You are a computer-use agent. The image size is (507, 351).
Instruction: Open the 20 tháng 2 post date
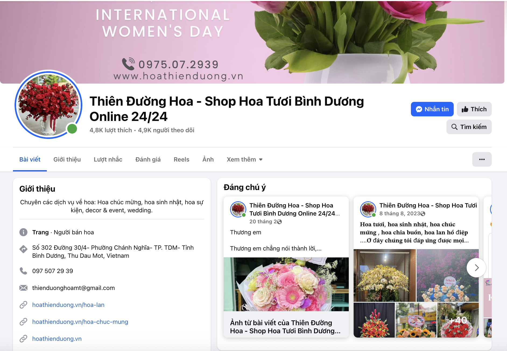(x=263, y=221)
